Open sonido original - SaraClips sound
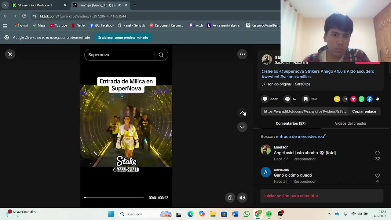The height and width of the screenshot is (220, 391). (x=289, y=84)
